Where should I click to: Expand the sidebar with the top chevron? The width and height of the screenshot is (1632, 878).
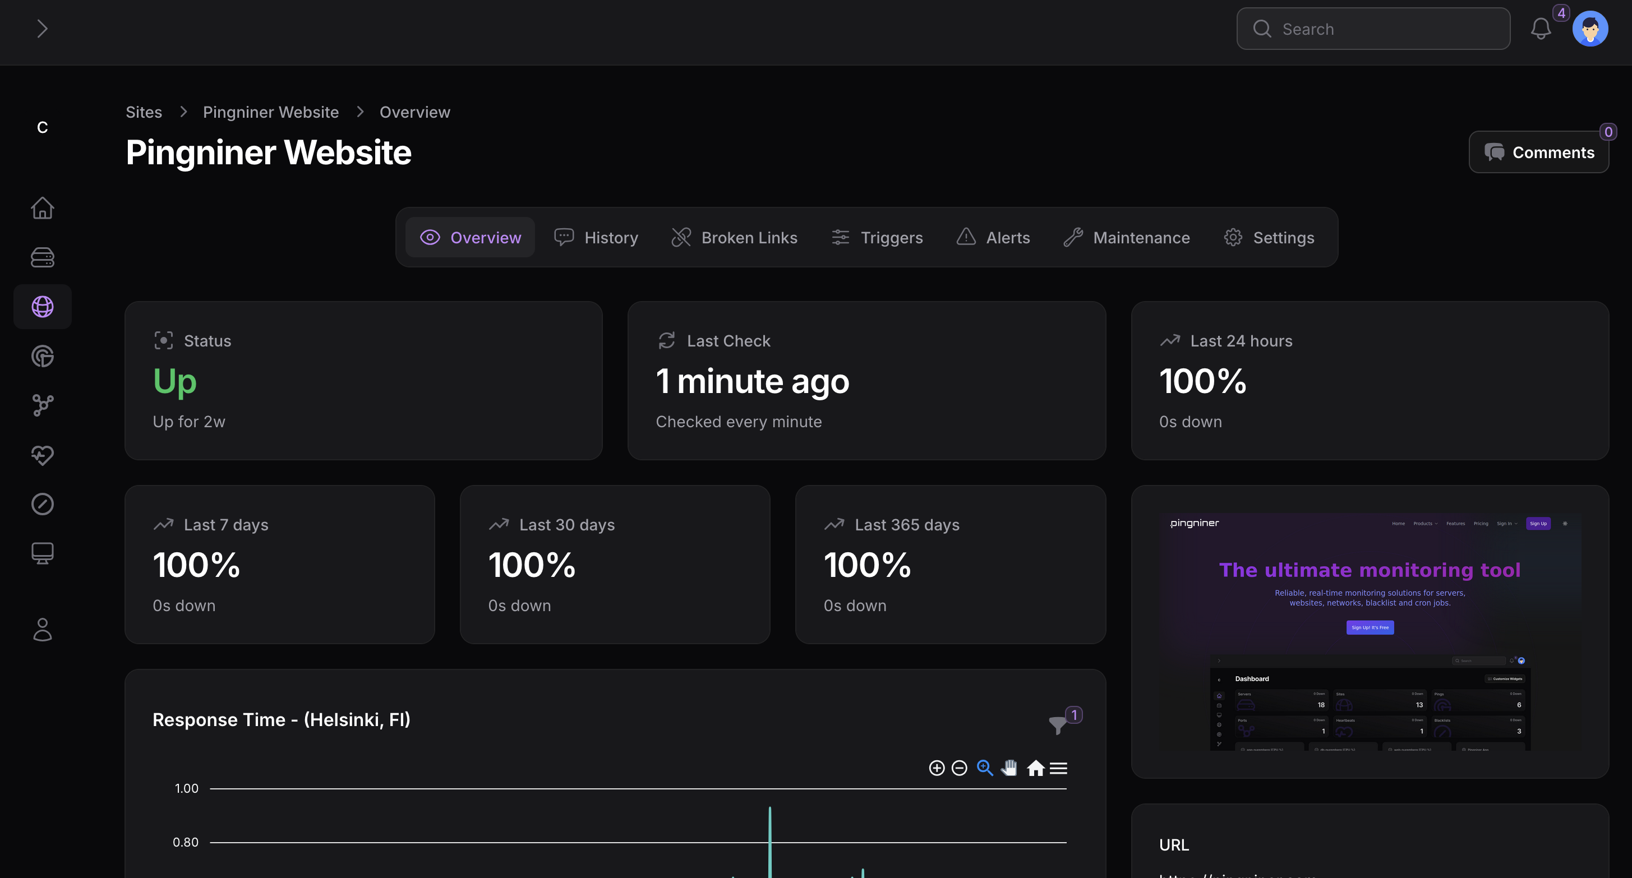[43, 29]
